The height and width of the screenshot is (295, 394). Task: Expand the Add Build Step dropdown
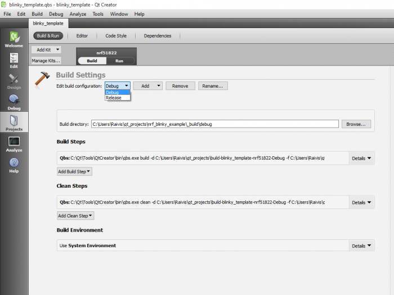pyautogui.click(x=74, y=171)
